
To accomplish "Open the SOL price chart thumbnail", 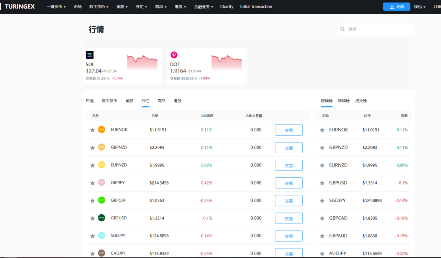I will point(142,62).
